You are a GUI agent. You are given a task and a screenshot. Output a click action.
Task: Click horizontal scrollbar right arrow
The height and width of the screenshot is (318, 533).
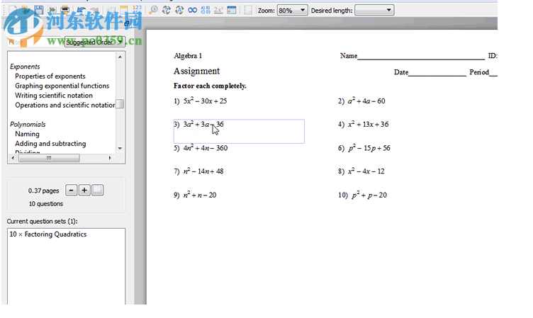[110, 158]
